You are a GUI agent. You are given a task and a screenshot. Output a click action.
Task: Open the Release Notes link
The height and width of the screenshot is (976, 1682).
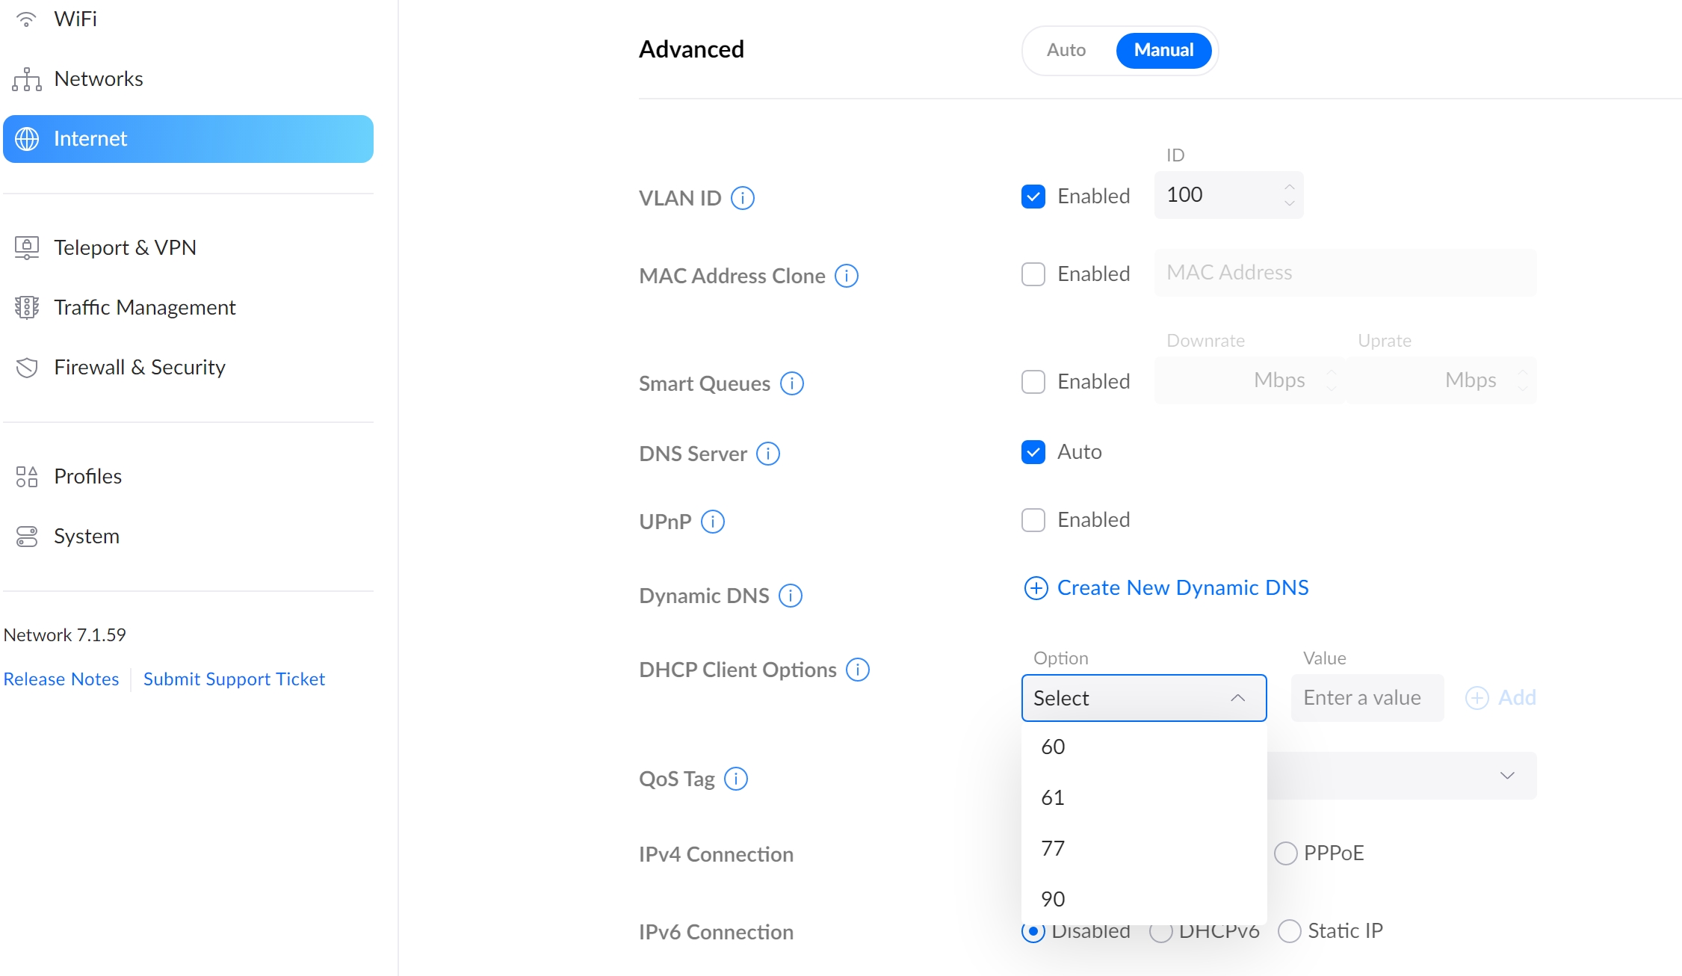coord(61,679)
